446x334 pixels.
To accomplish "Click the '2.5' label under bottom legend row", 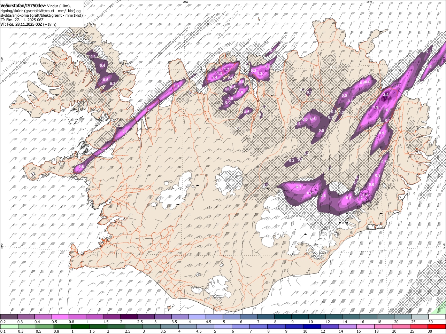I will [x=127, y=332].
